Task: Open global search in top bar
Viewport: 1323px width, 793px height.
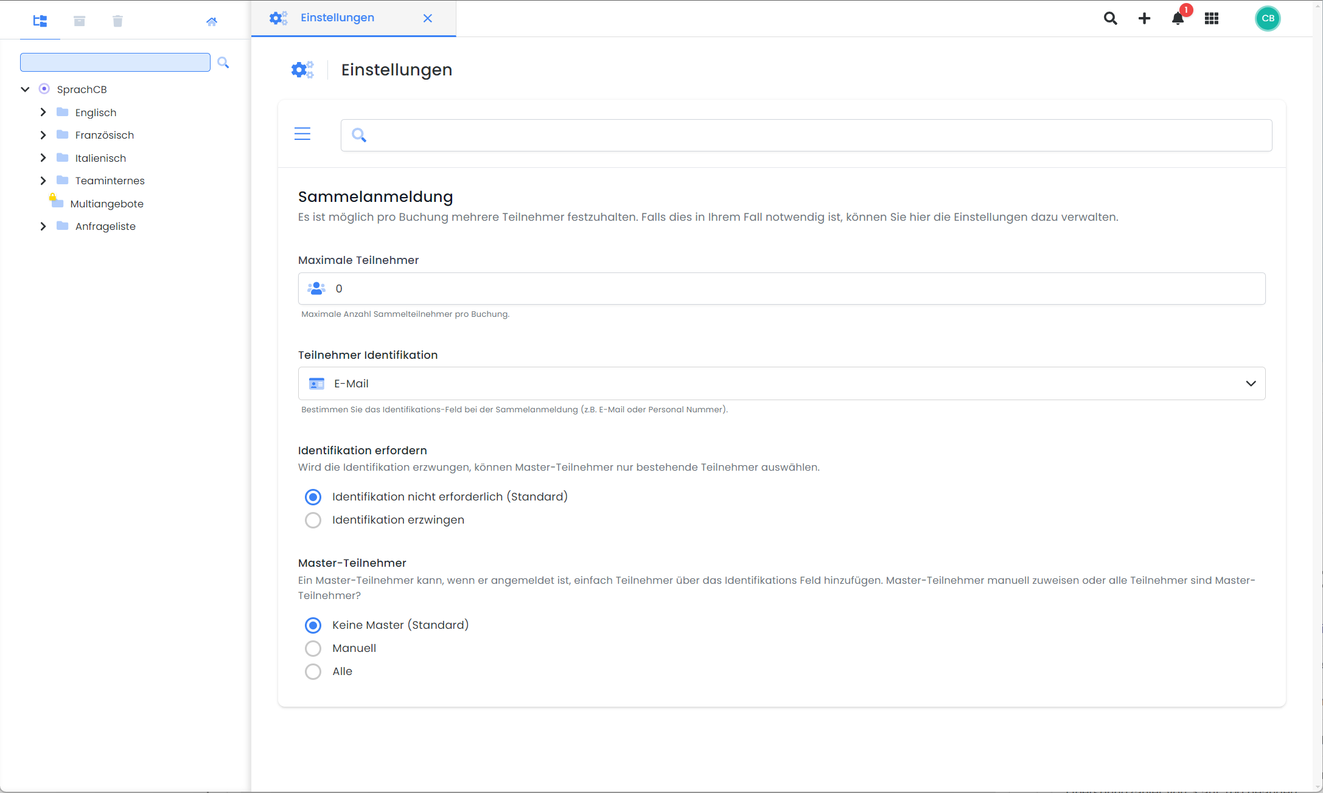Action: point(1110,18)
